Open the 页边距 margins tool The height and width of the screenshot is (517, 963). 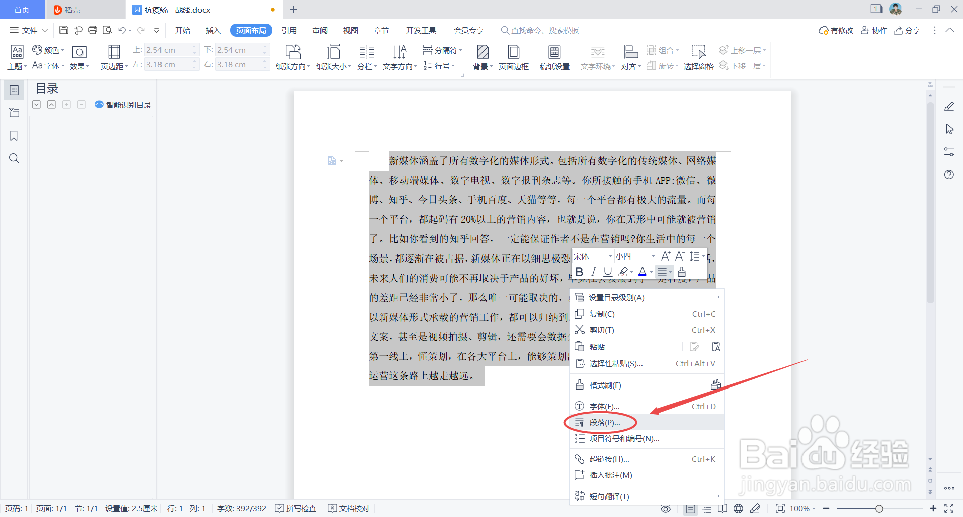point(114,57)
